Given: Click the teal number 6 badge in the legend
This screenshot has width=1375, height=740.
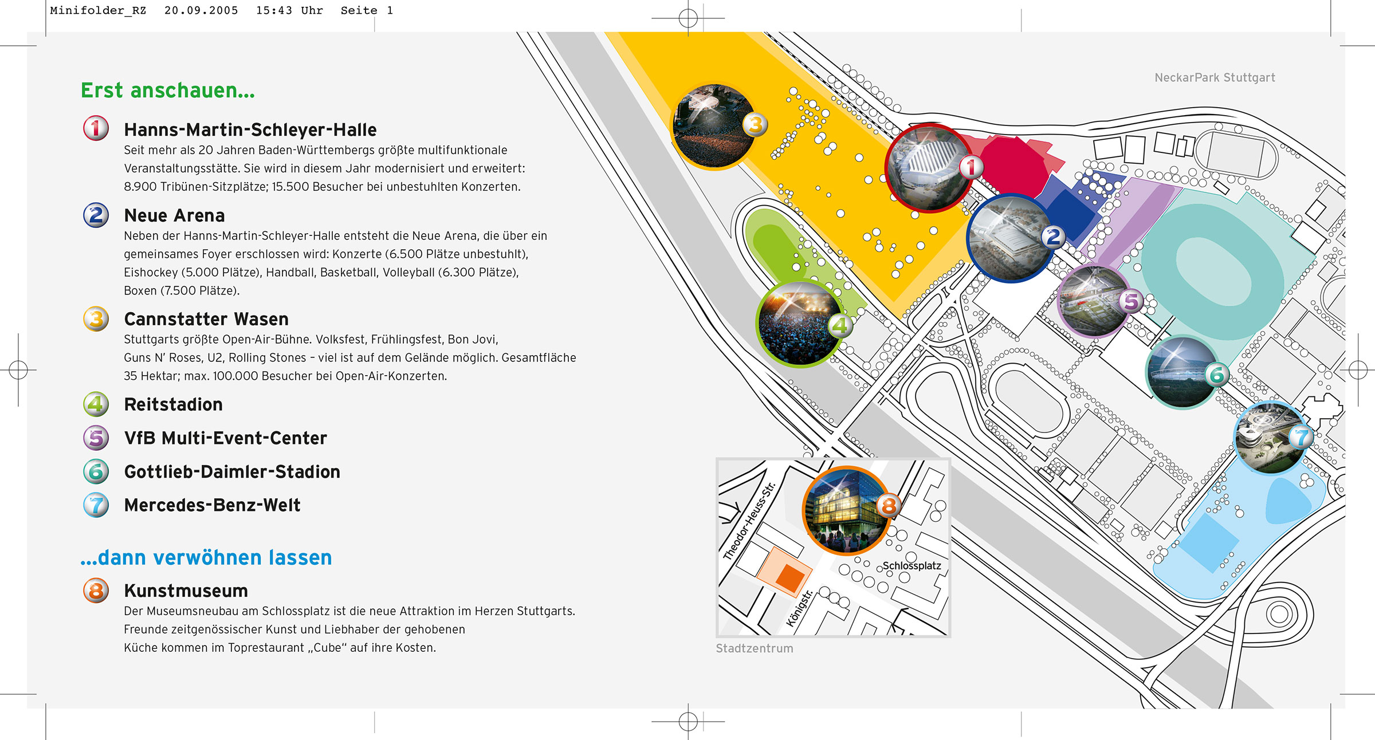Looking at the screenshot, I should (96, 471).
